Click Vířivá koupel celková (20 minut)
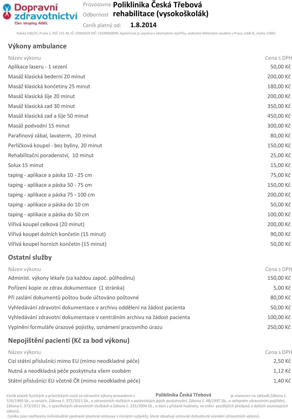292x419 pixels. point(46,224)
